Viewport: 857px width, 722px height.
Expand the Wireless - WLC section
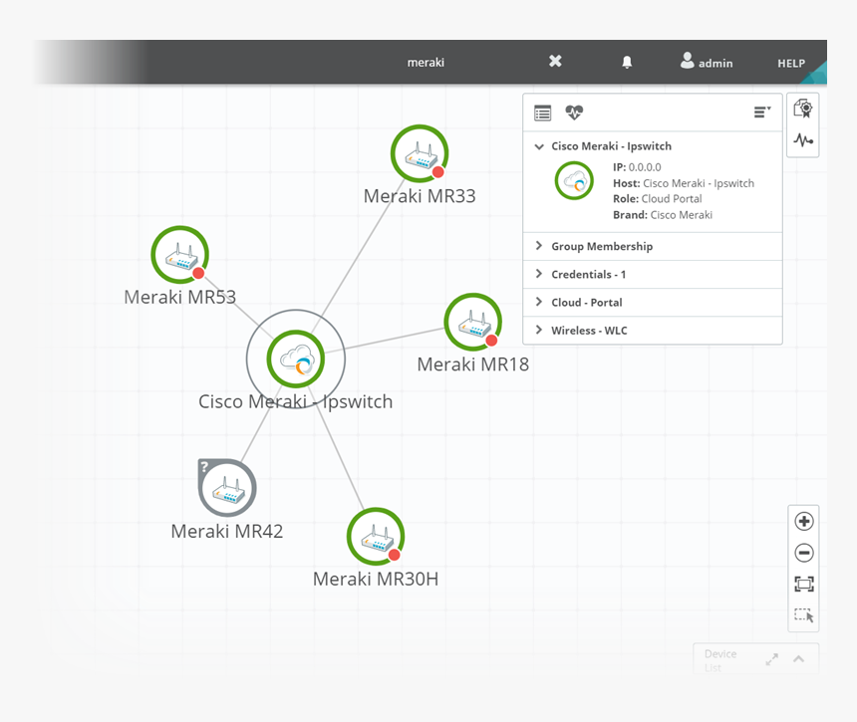[653, 330]
